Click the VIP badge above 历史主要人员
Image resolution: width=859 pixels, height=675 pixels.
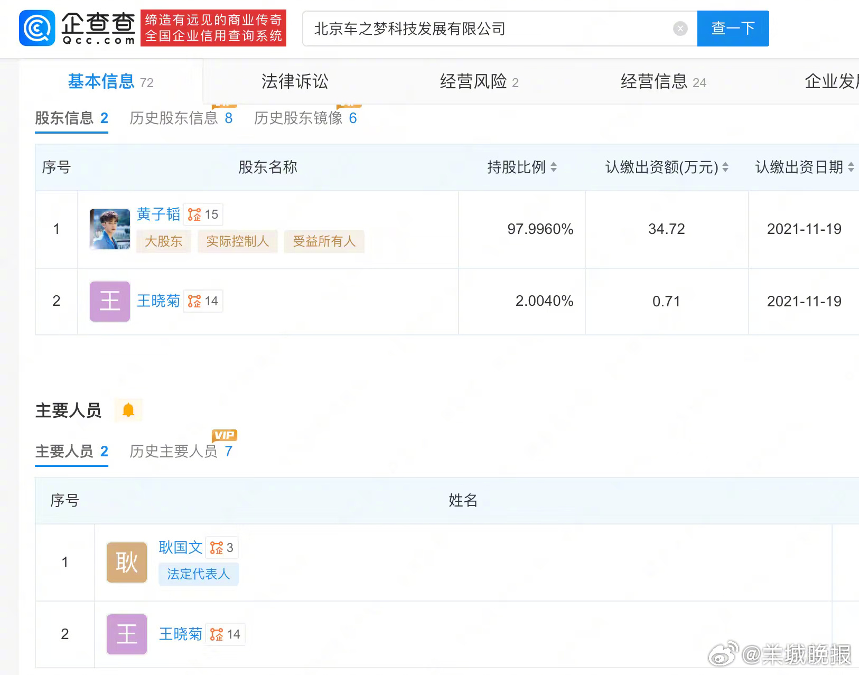(x=225, y=435)
